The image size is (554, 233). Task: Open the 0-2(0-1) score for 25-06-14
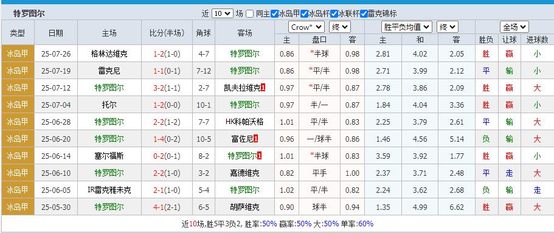pos(167,156)
